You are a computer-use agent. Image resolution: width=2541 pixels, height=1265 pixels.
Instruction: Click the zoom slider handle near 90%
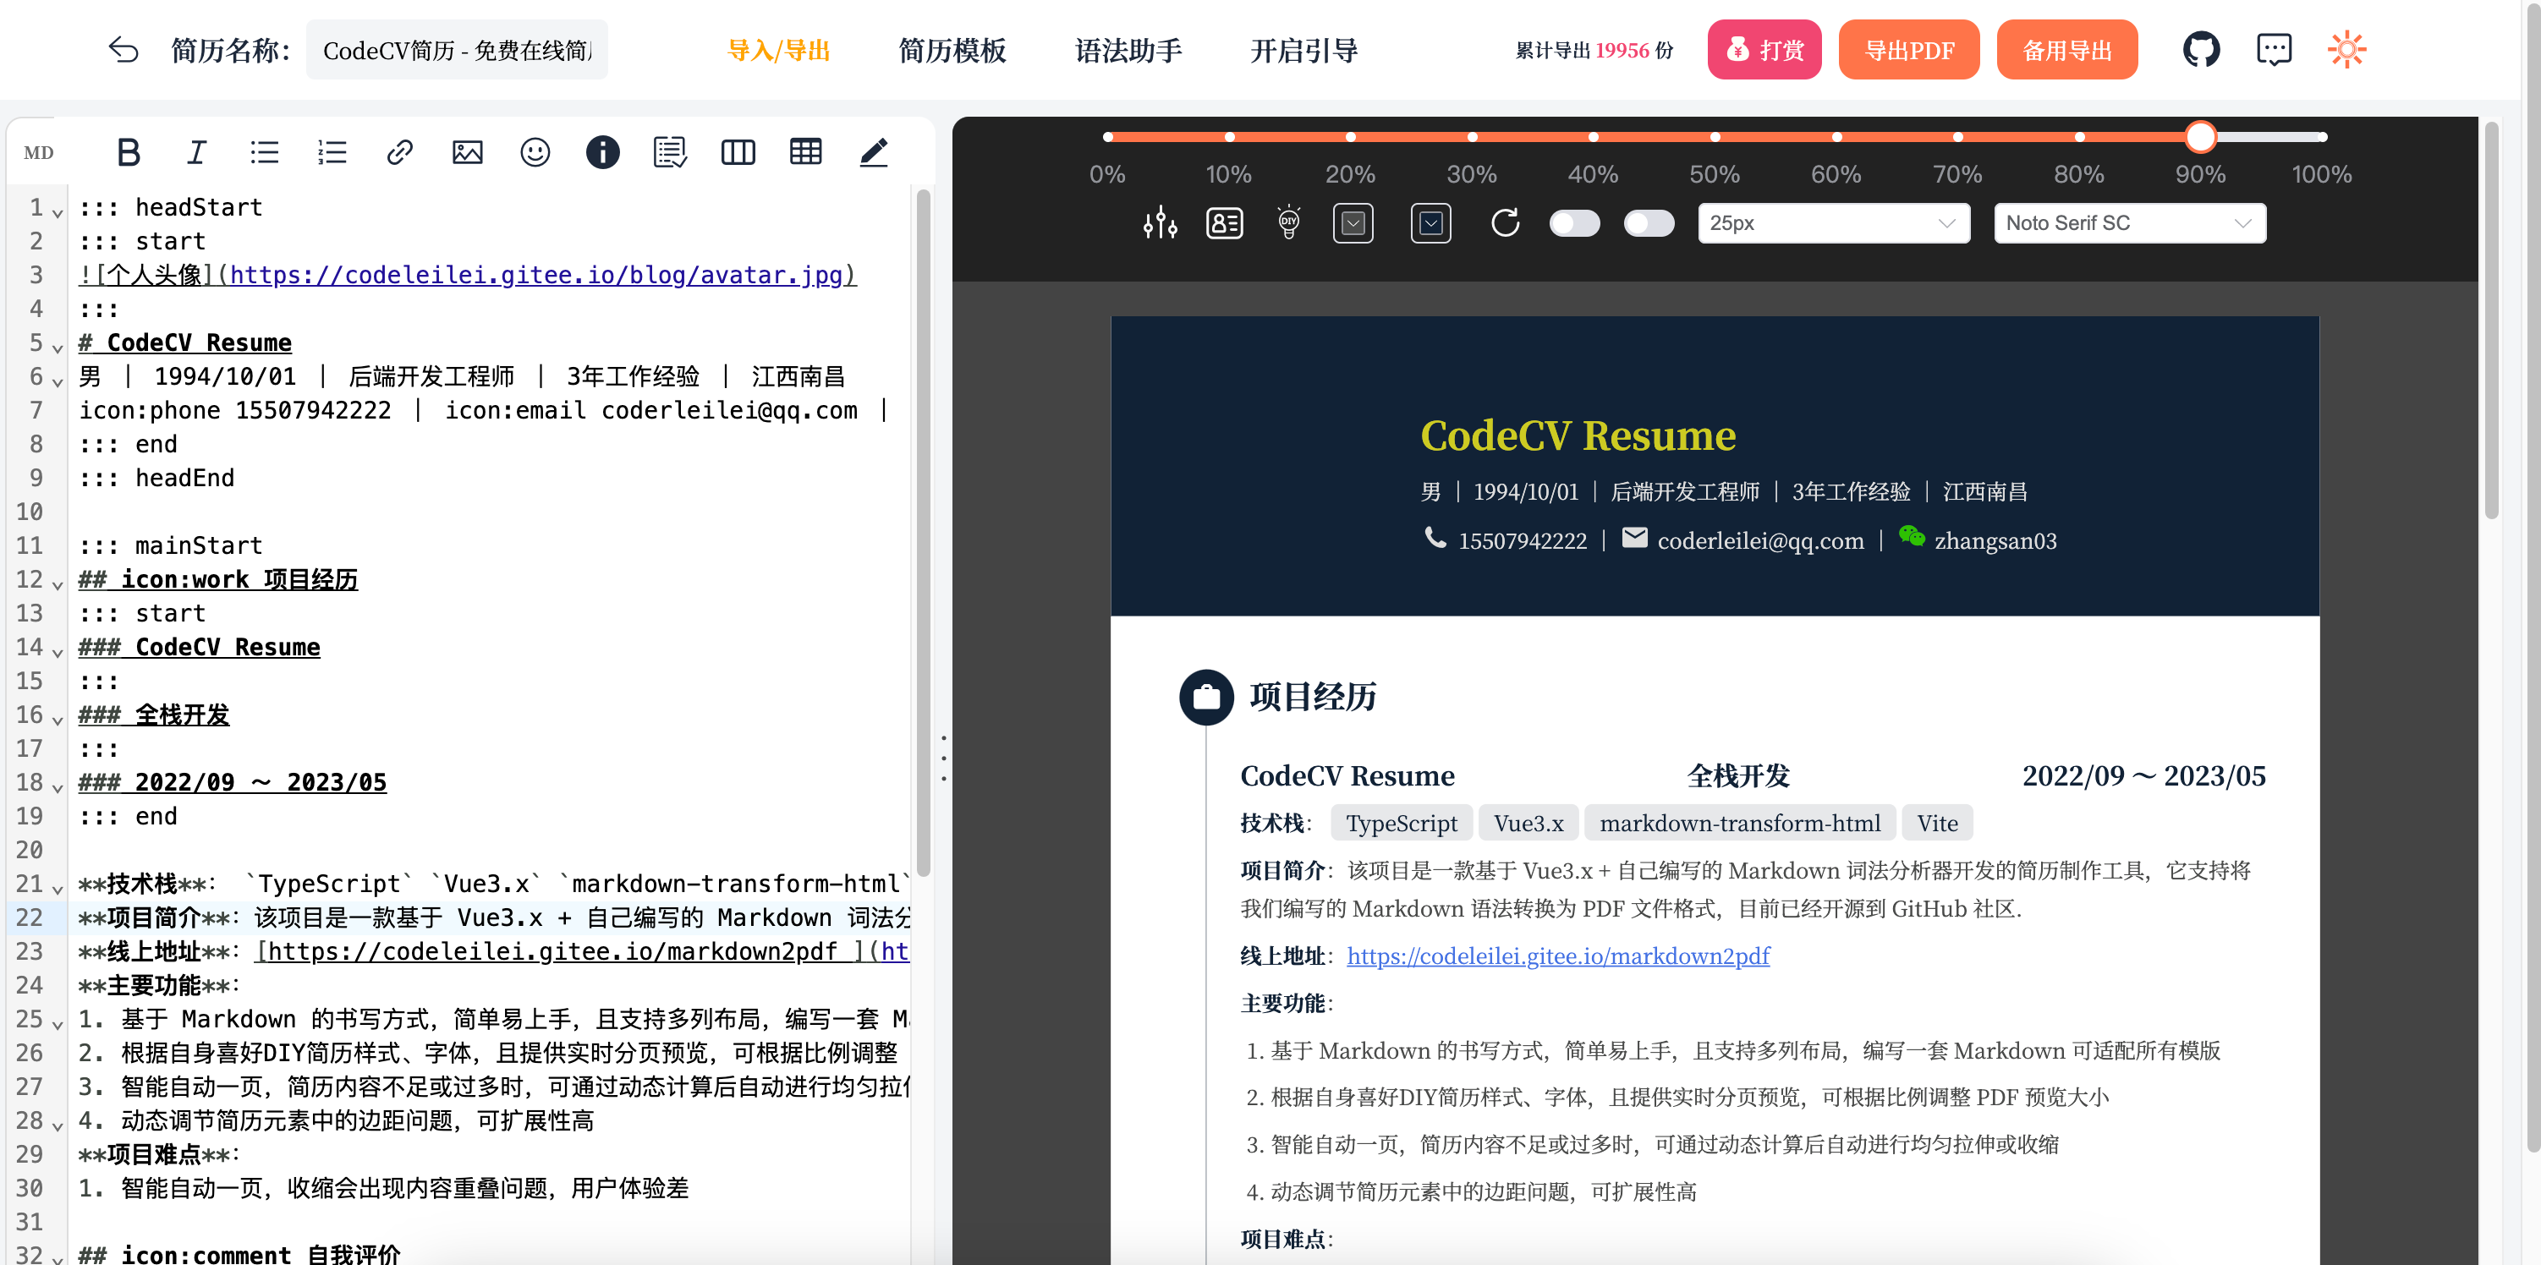pyautogui.click(x=2201, y=137)
